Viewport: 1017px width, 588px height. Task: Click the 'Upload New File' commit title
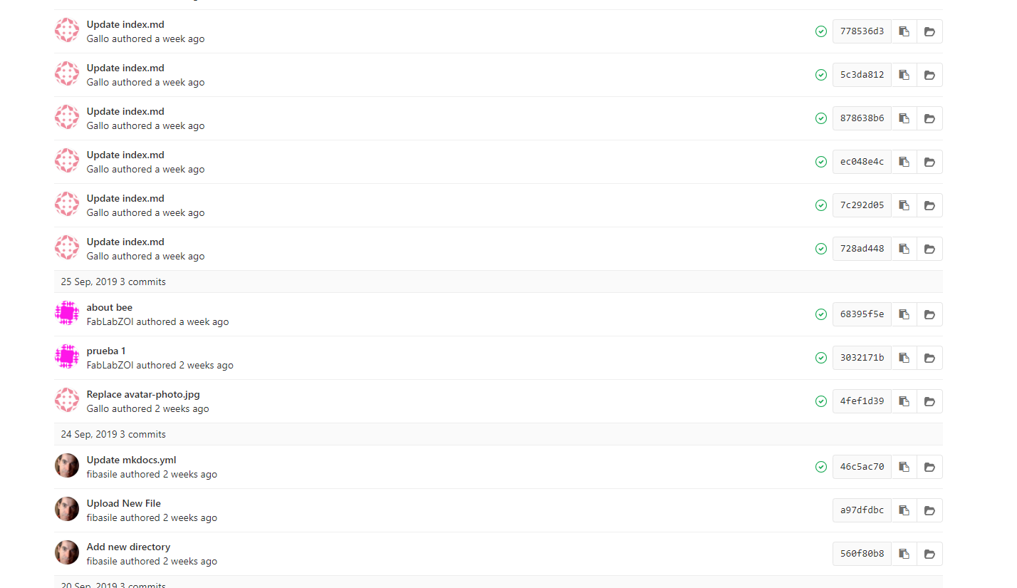[124, 503]
